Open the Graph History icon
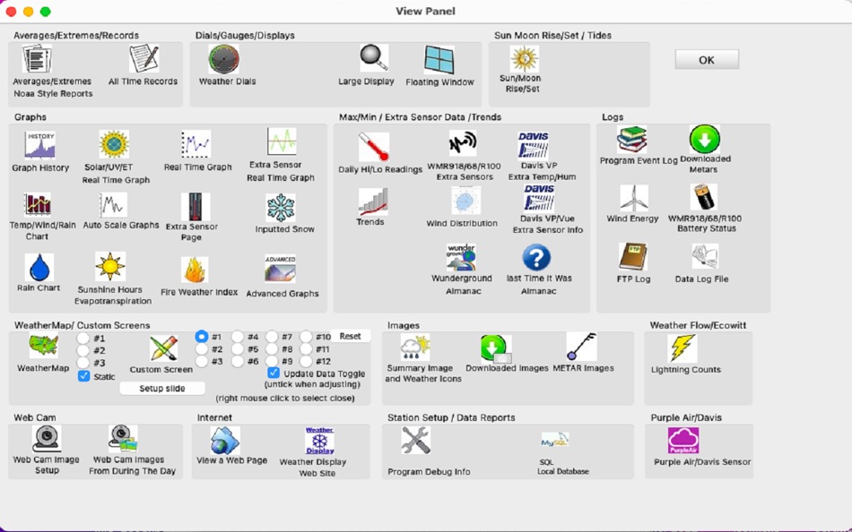The width and height of the screenshot is (852, 532). point(39,145)
